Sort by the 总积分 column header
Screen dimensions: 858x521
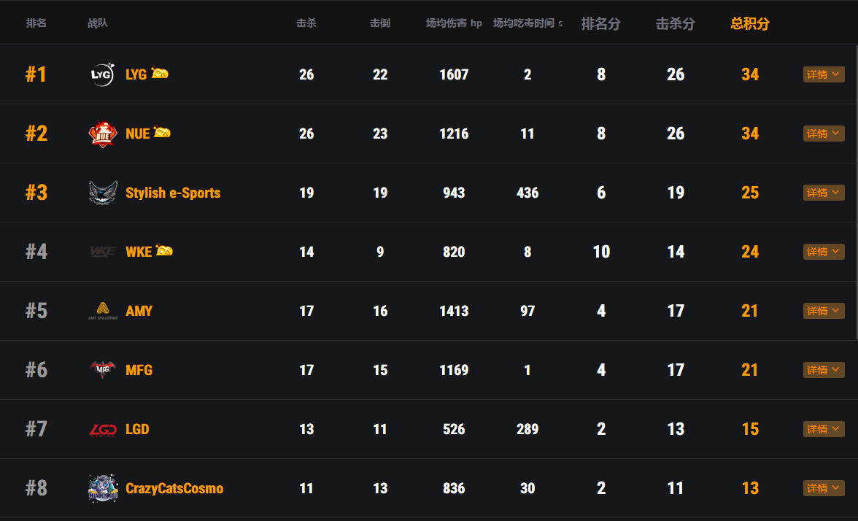tap(750, 23)
